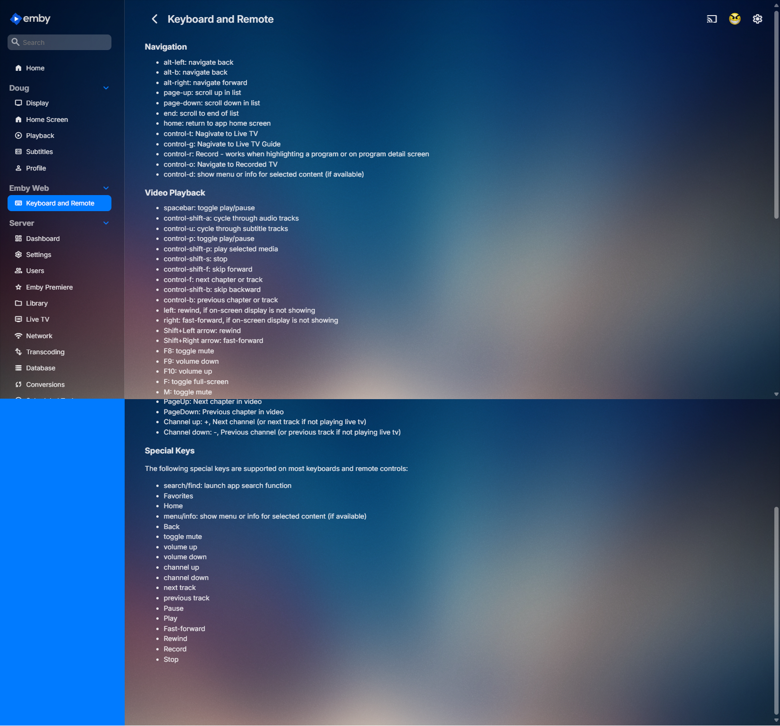Screen dimensions: 780x726
Task: Click "Shift+Left arrow: rewind" line
Action: [x=202, y=331]
